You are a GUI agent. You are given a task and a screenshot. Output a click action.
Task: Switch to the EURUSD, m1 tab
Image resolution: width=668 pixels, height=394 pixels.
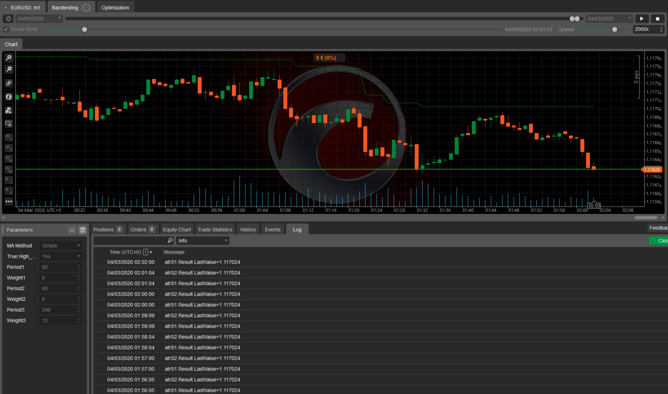23,8
